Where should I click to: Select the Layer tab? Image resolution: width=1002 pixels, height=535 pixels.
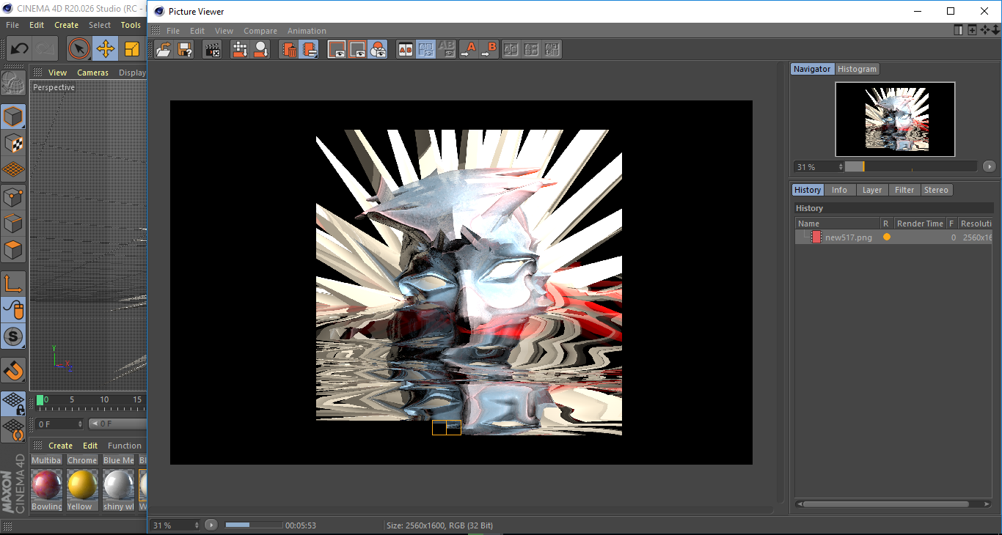click(x=872, y=190)
